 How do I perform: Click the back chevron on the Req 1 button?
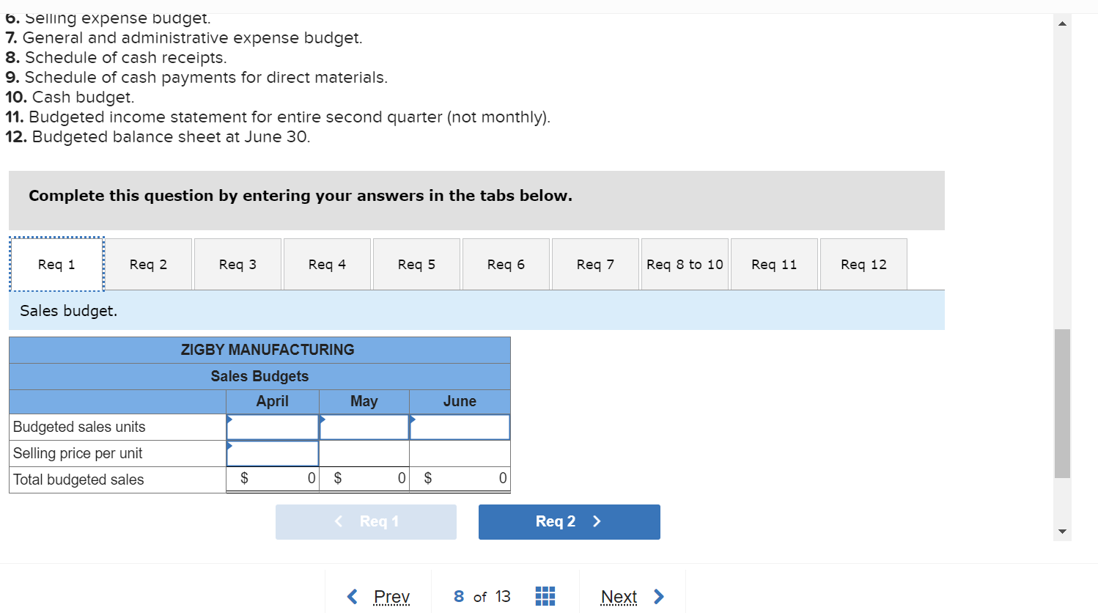click(339, 521)
